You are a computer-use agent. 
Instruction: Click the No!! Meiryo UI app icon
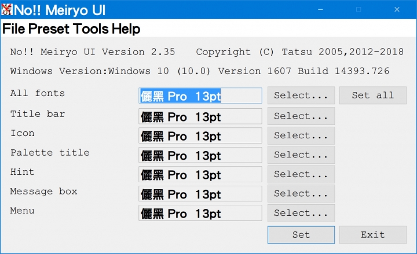(x=6, y=10)
